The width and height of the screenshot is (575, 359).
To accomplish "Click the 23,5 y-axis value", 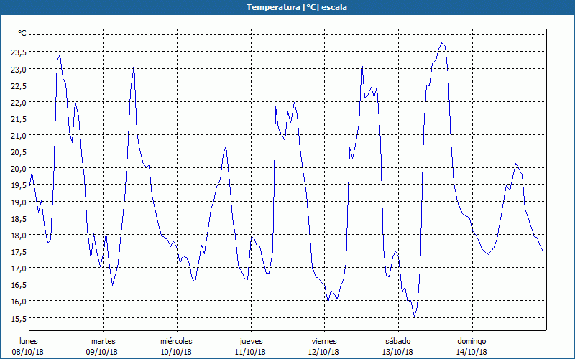I will pos(19,52).
